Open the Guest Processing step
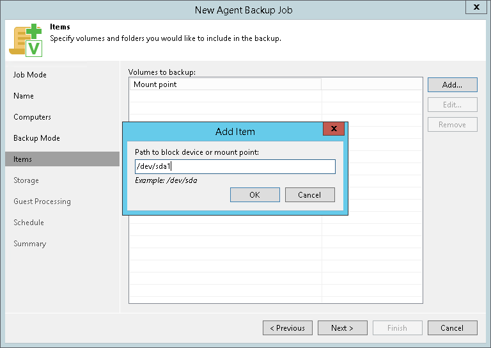491x348 pixels. [42, 202]
